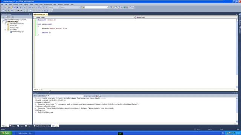Click the Copy toolbar icon
This screenshot has width=241, height=135.
tap(23, 7)
